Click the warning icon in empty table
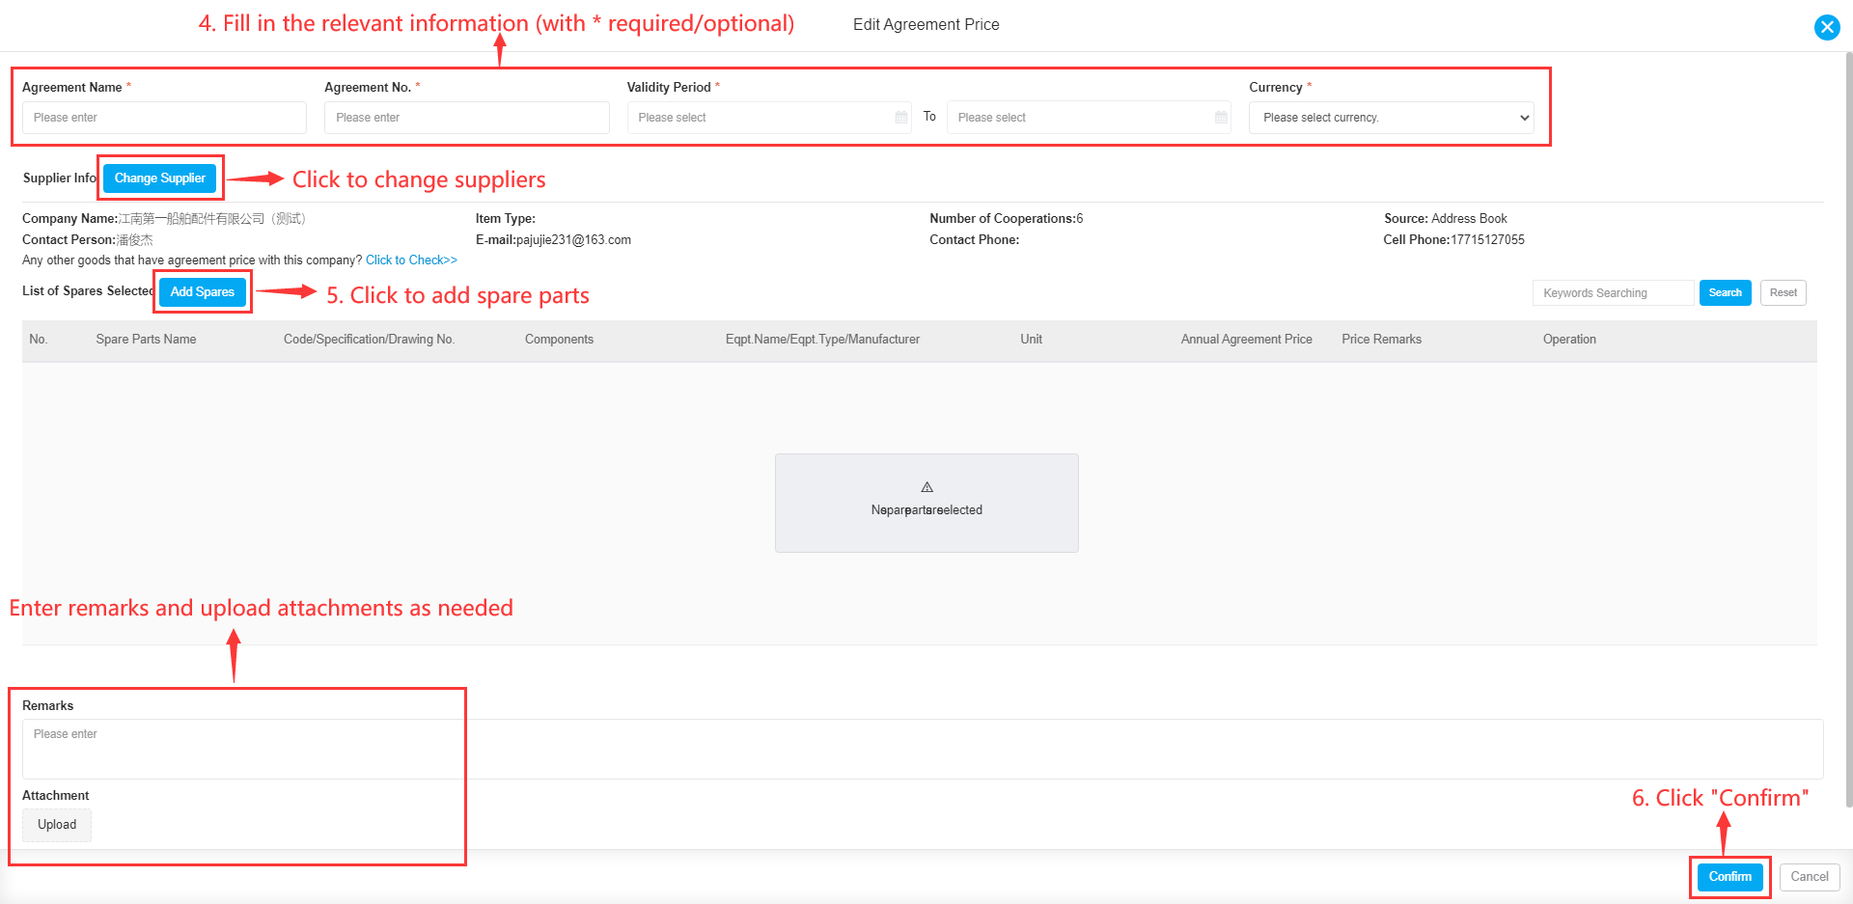The image size is (1853, 904). point(926,487)
